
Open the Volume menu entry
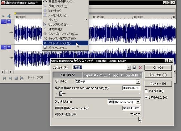[66, 48]
